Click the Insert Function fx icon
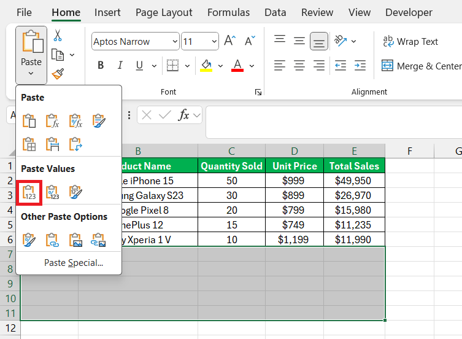Viewport: 462px width, 339px height. 183,115
